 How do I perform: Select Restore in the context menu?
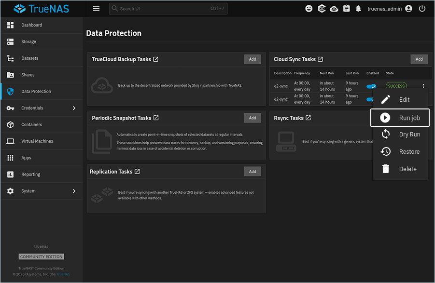coord(400,151)
